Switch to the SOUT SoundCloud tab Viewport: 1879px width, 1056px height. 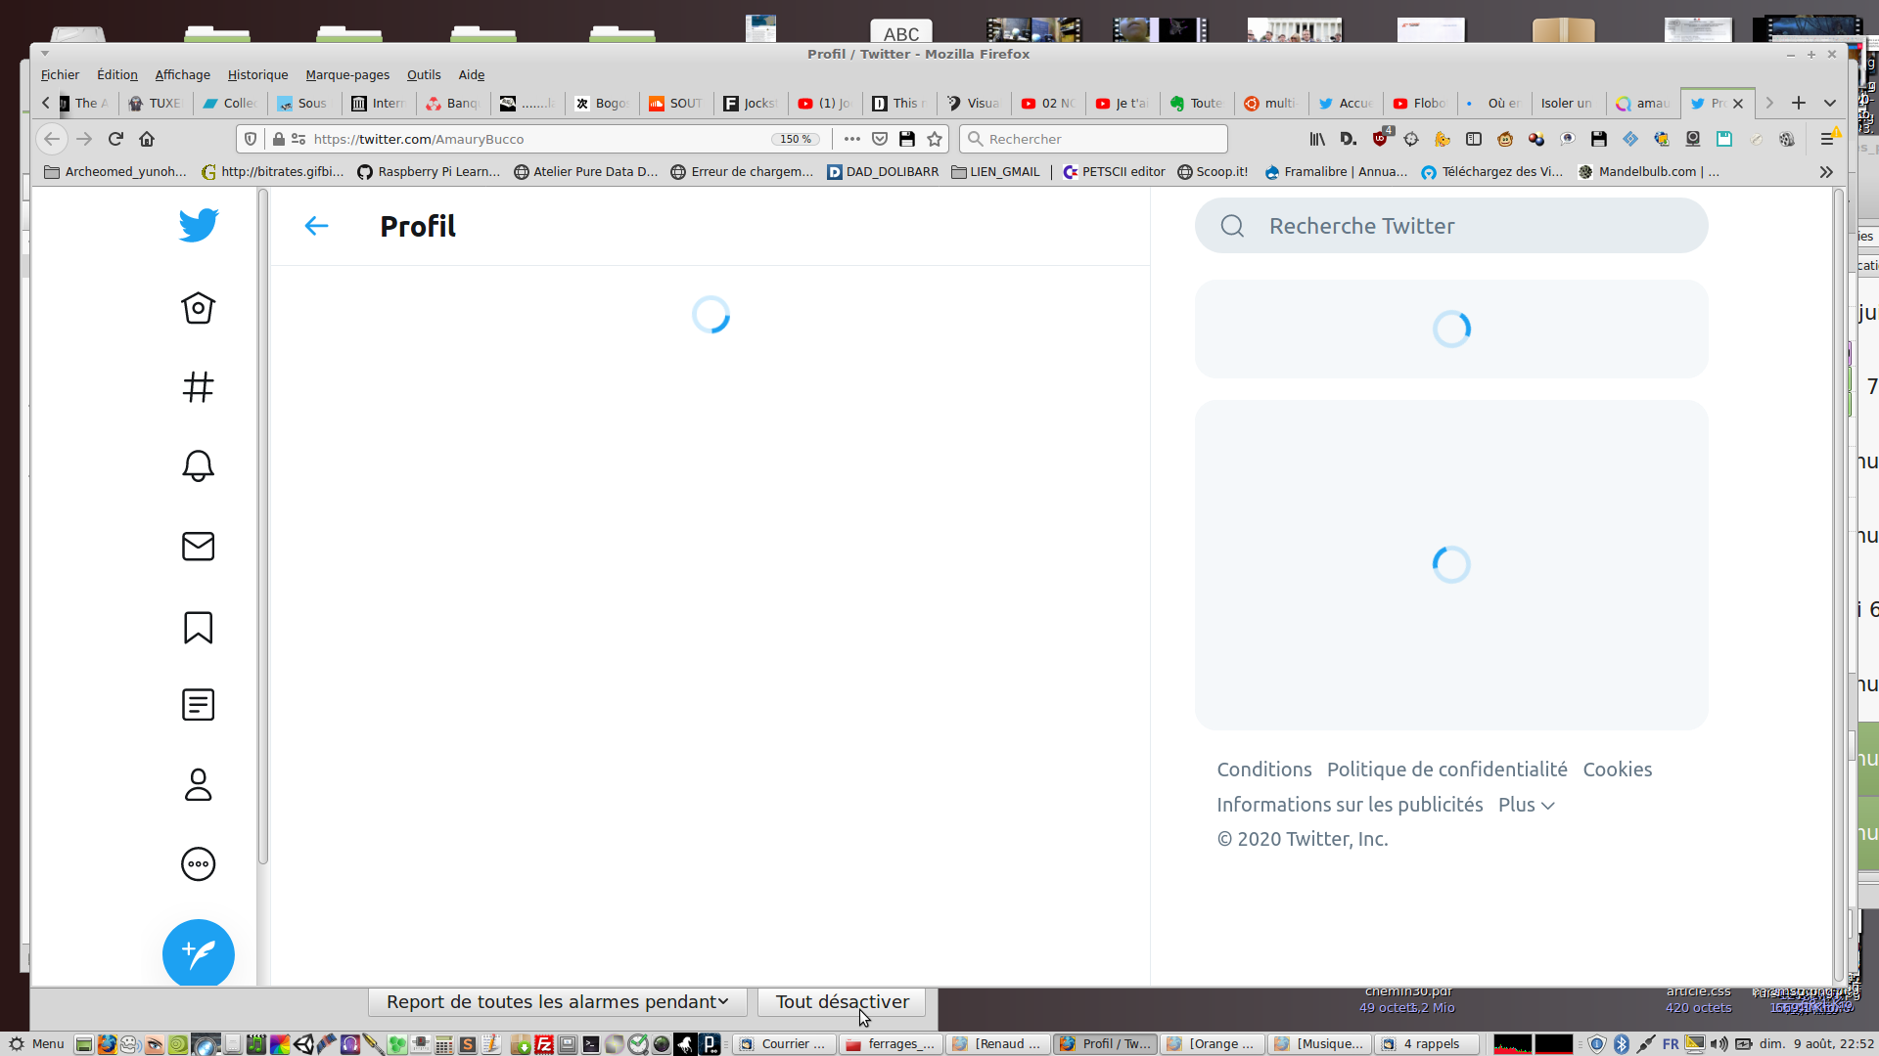pyautogui.click(x=676, y=103)
